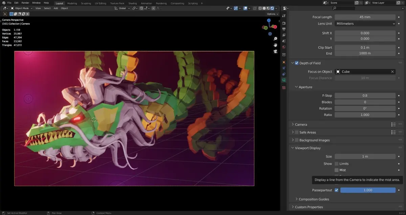Open the Output properties tab icon

point(284,29)
